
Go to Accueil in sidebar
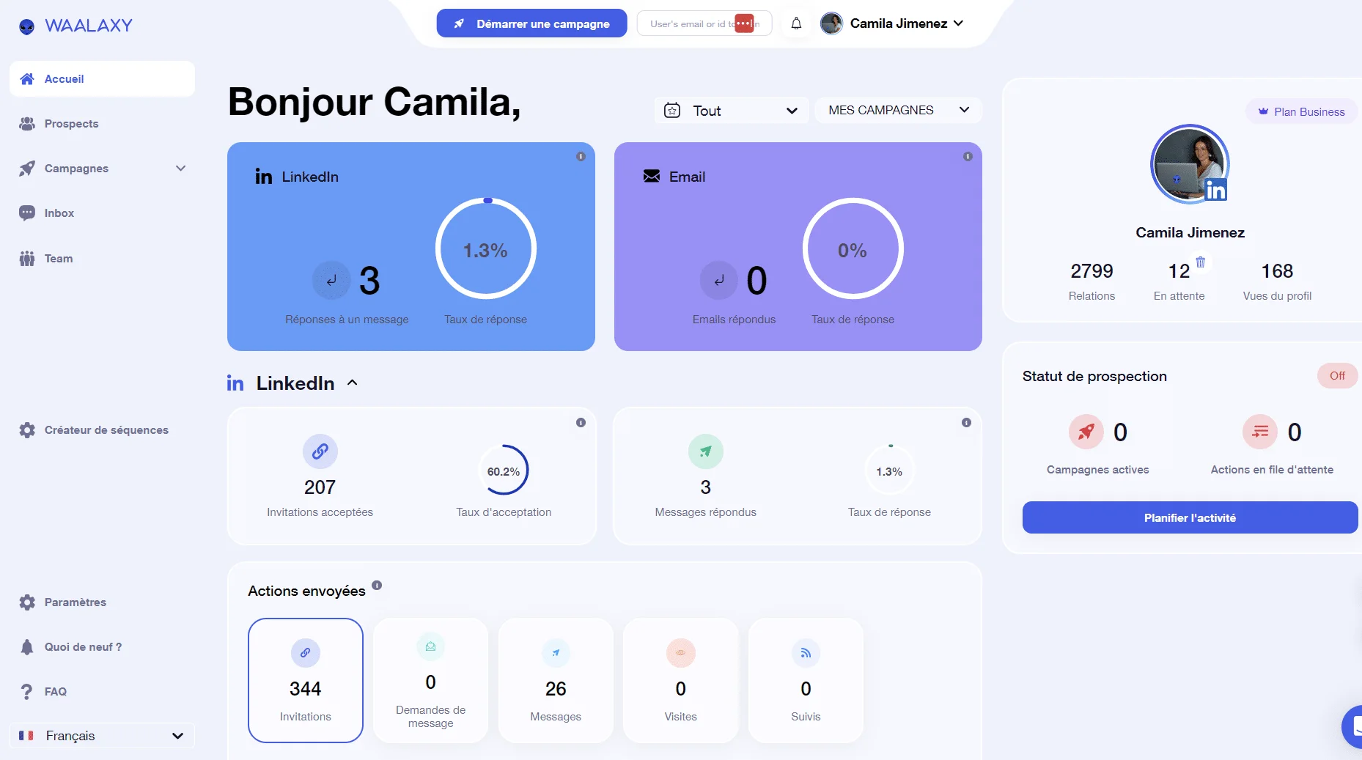[102, 78]
